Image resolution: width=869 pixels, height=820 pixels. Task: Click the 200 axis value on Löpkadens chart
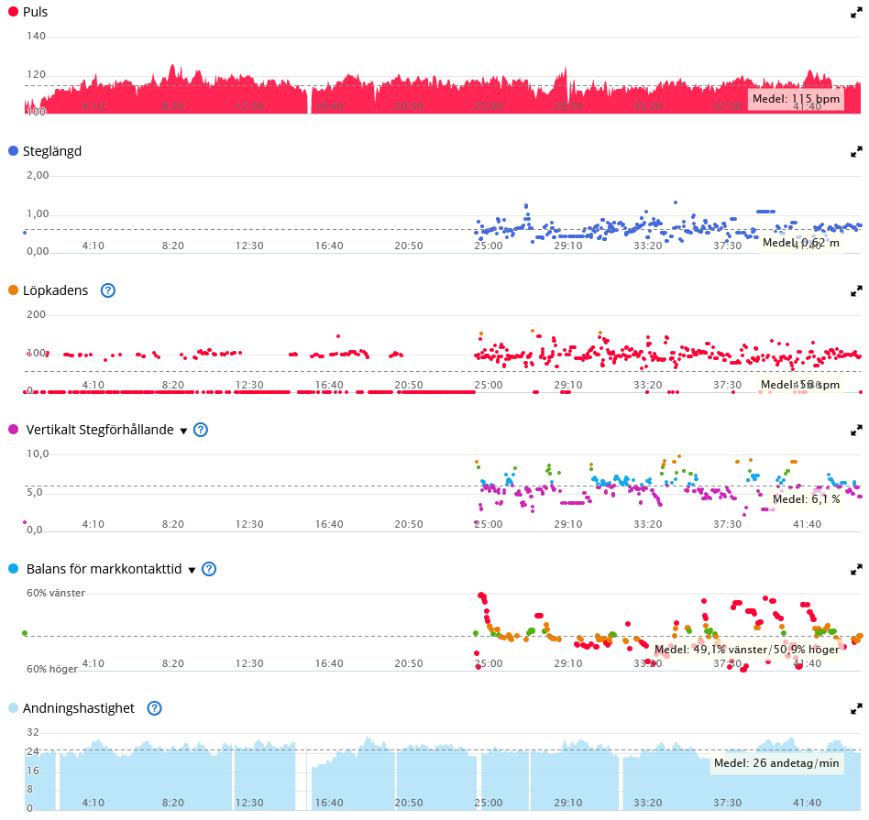pyautogui.click(x=36, y=314)
